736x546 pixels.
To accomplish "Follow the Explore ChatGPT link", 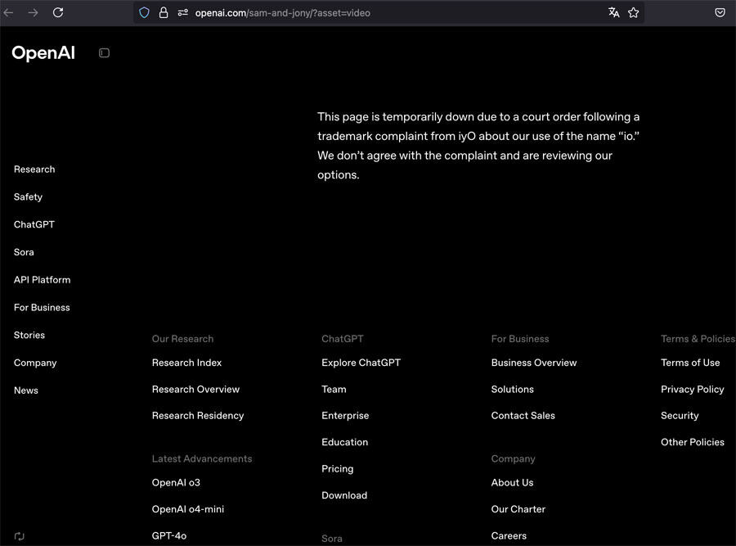I will coord(361,363).
